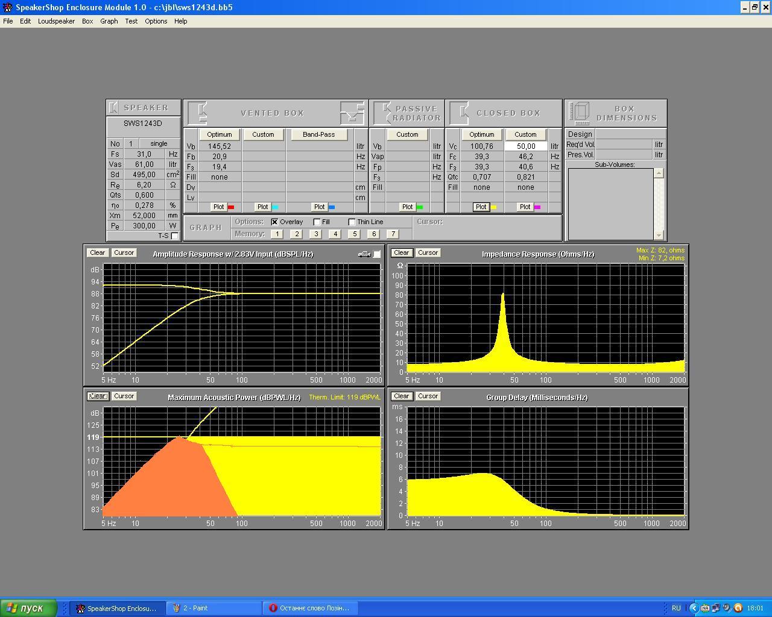Toggle the T-S checkbox in Speaker panel
The width and height of the screenshot is (772, 617).
pyautogui.click(x=174, y=236)
